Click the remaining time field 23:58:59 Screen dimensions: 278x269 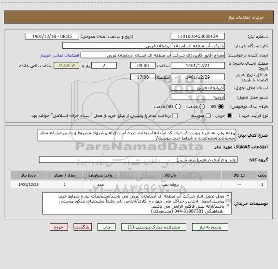[67, 66]
